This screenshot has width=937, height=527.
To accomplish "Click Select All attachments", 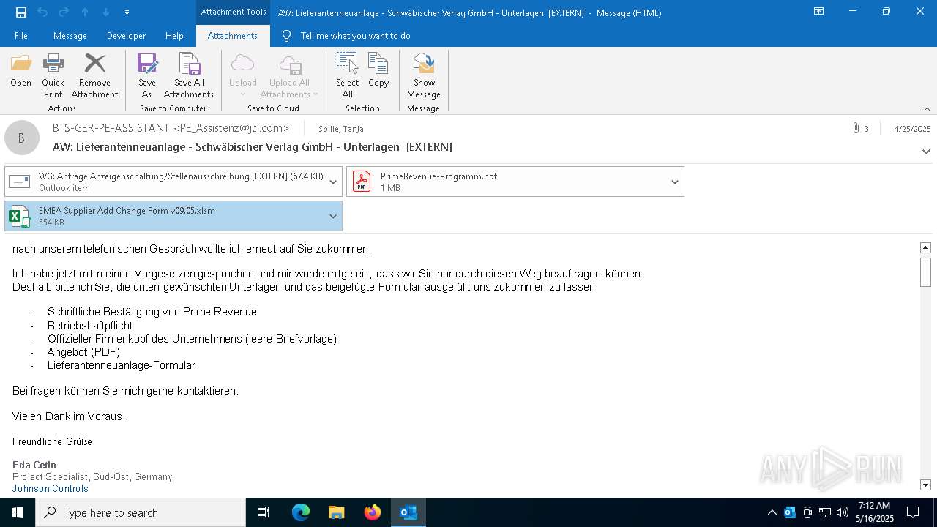I will 348,76.
